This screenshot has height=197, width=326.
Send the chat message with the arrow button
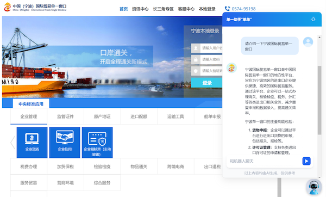click(x=306, y=161)
